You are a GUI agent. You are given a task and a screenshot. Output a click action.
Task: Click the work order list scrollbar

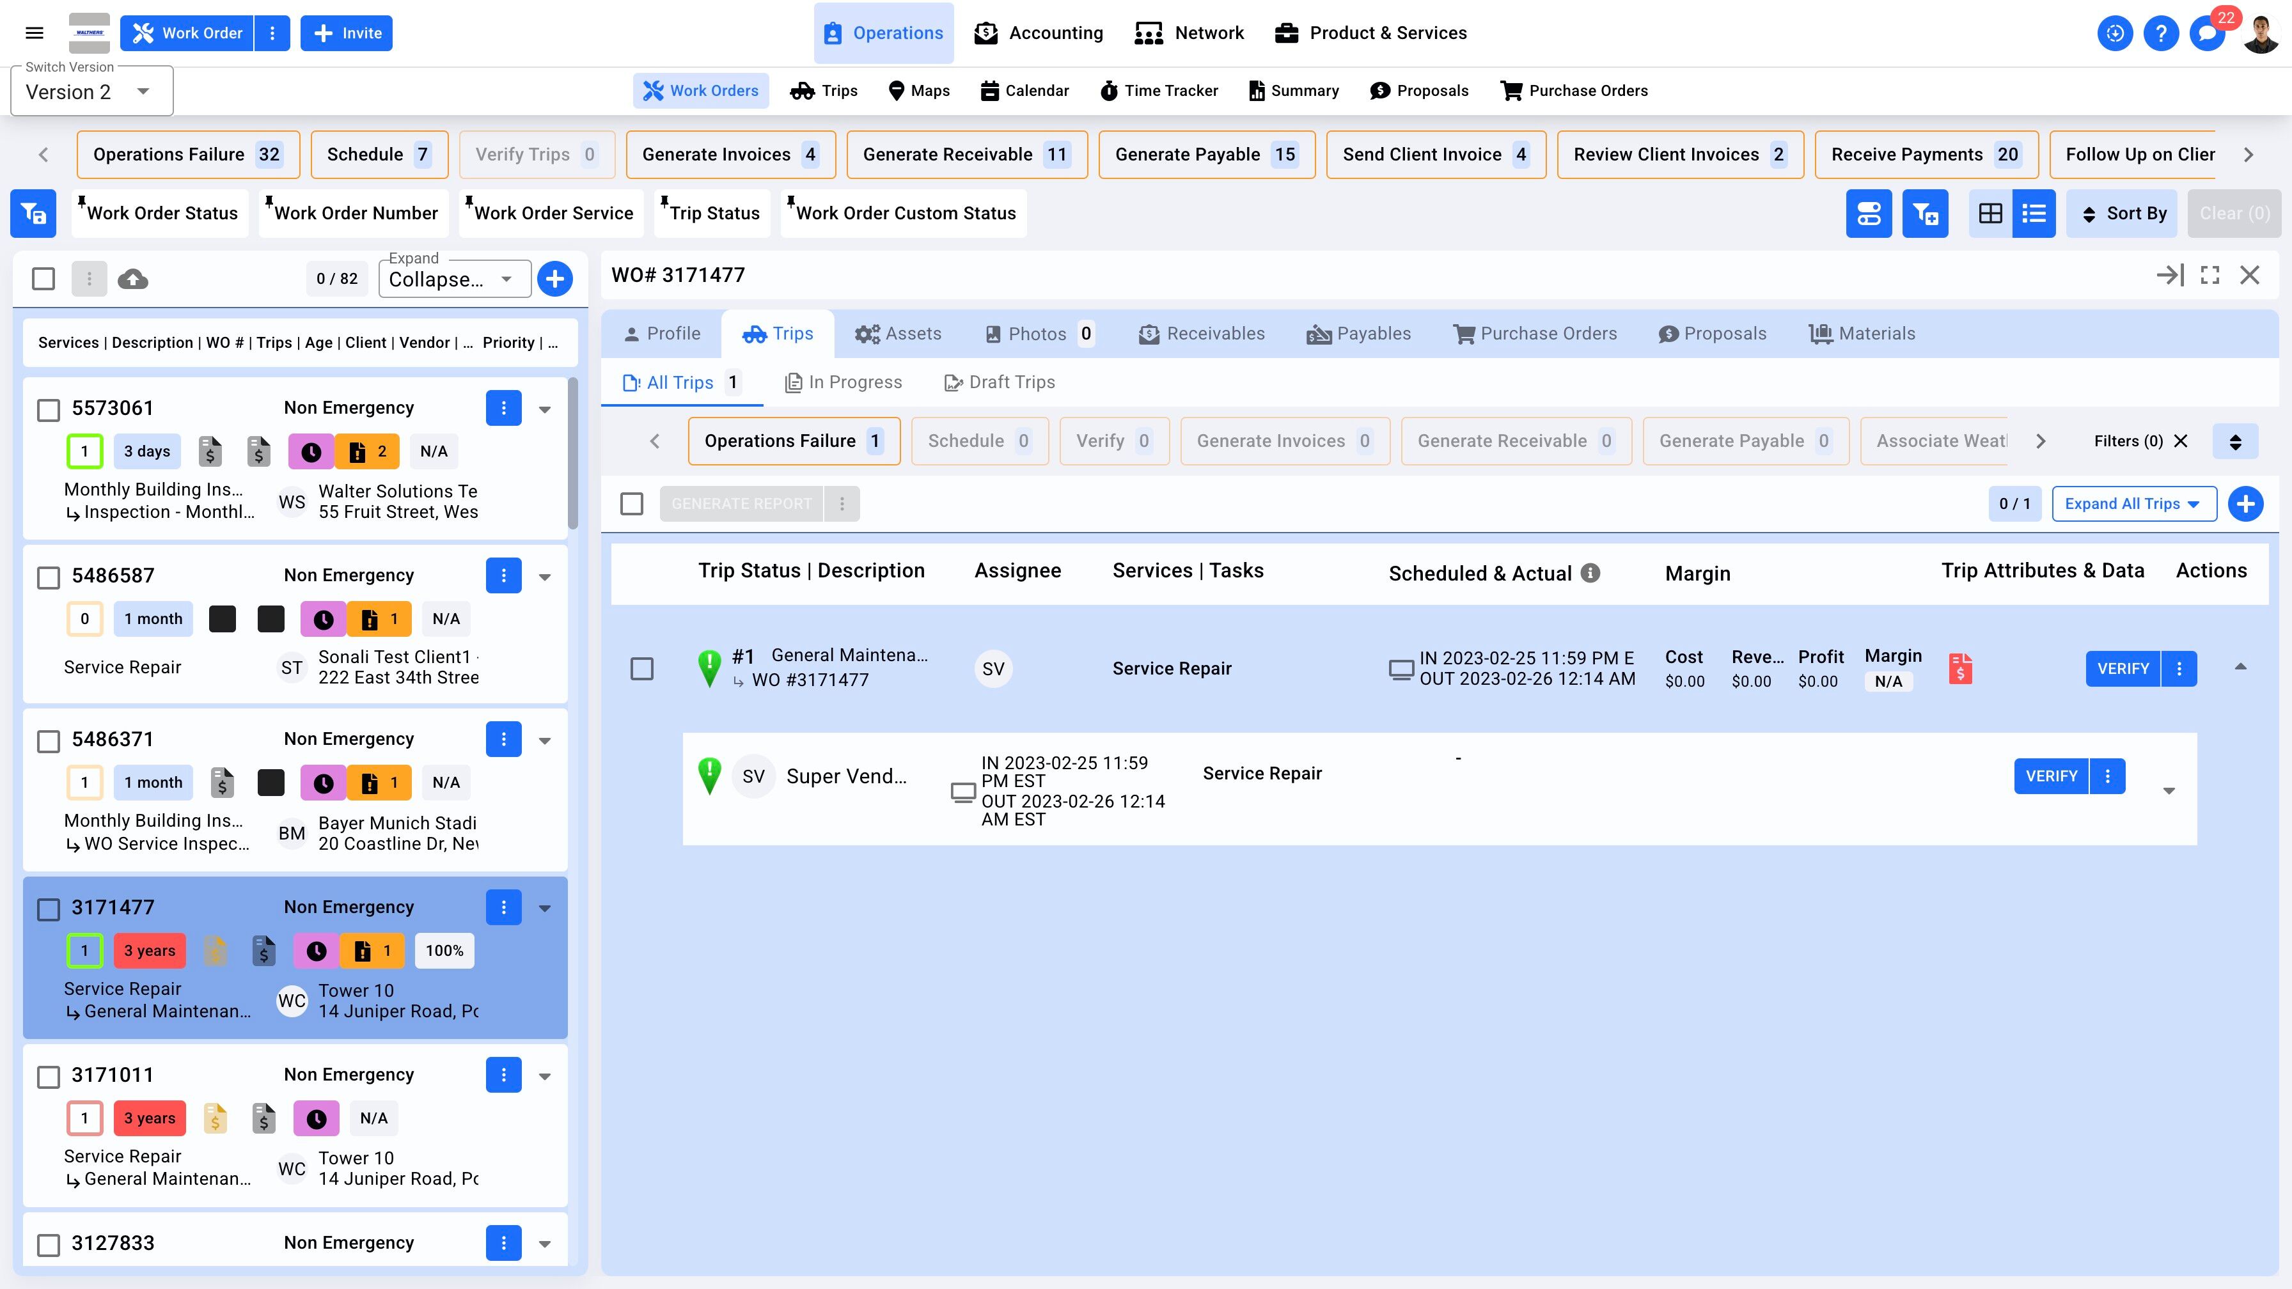[x=573, y=454]
